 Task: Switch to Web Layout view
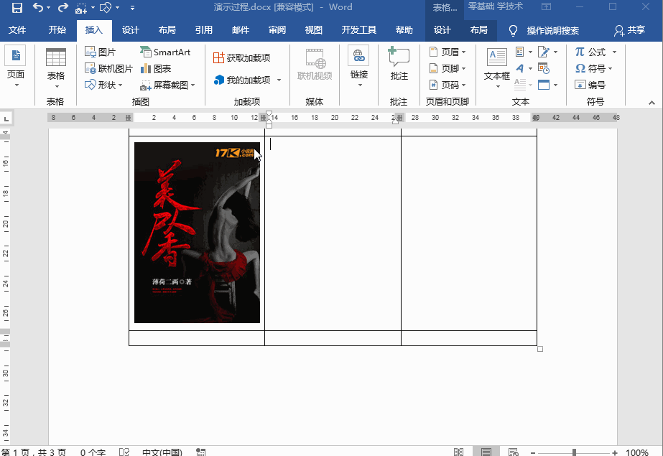point(514,452)
